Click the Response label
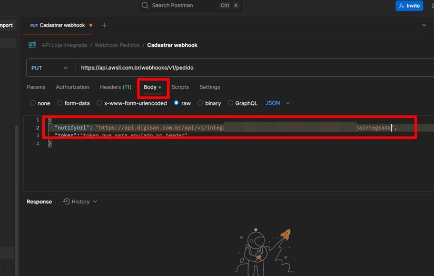 click(39, 202)
